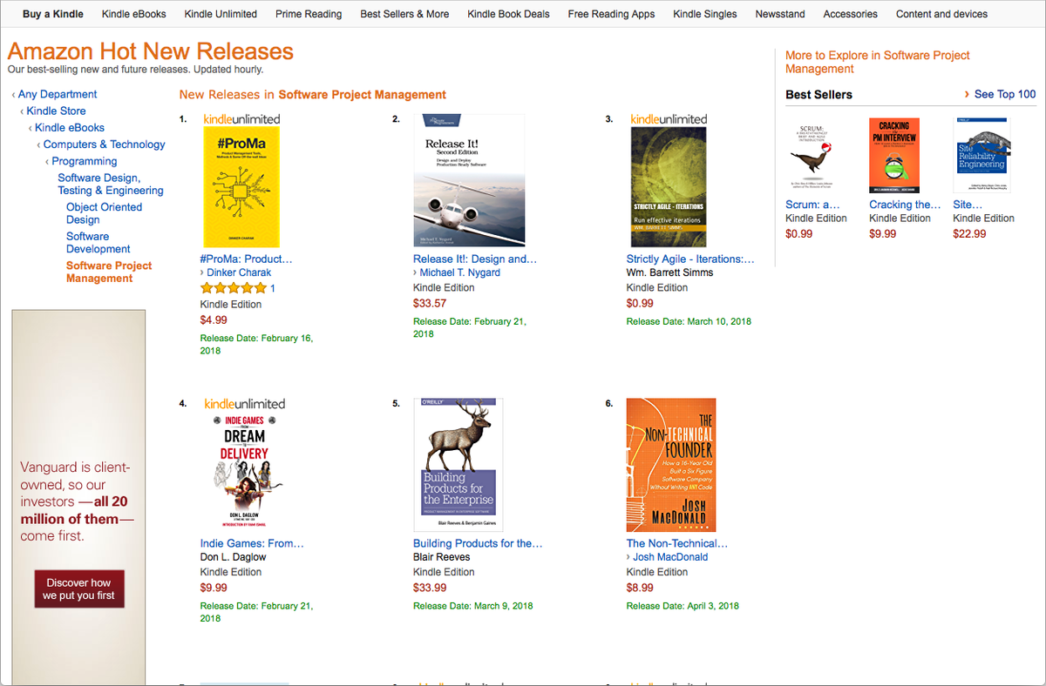Image resolution: width=1046 pixels, height=686 pixels.
Task: Select Best Sellers & More from navigation
Action: 404,14
